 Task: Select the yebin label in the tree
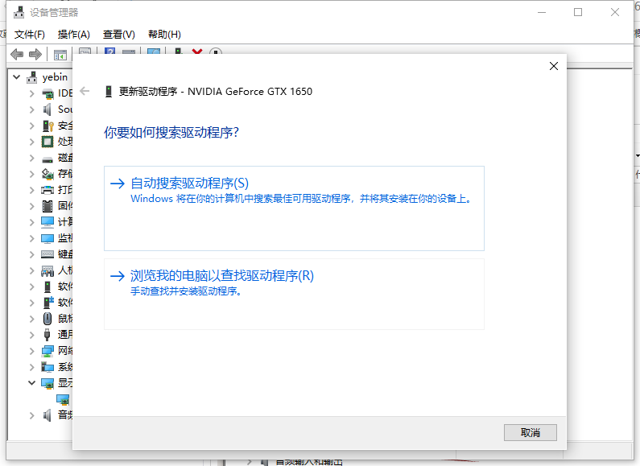pyautogui.click(x=55, y=77)
